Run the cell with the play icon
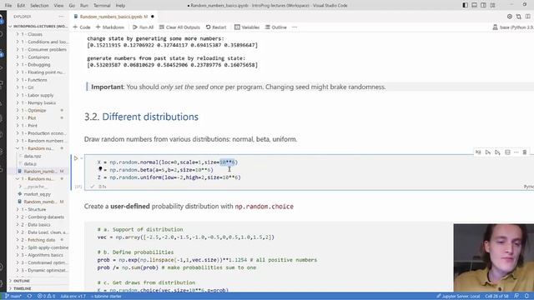 [x=76, y=158]
